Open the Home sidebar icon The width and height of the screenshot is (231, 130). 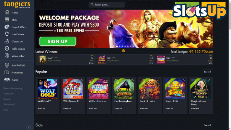click(7, 12)
